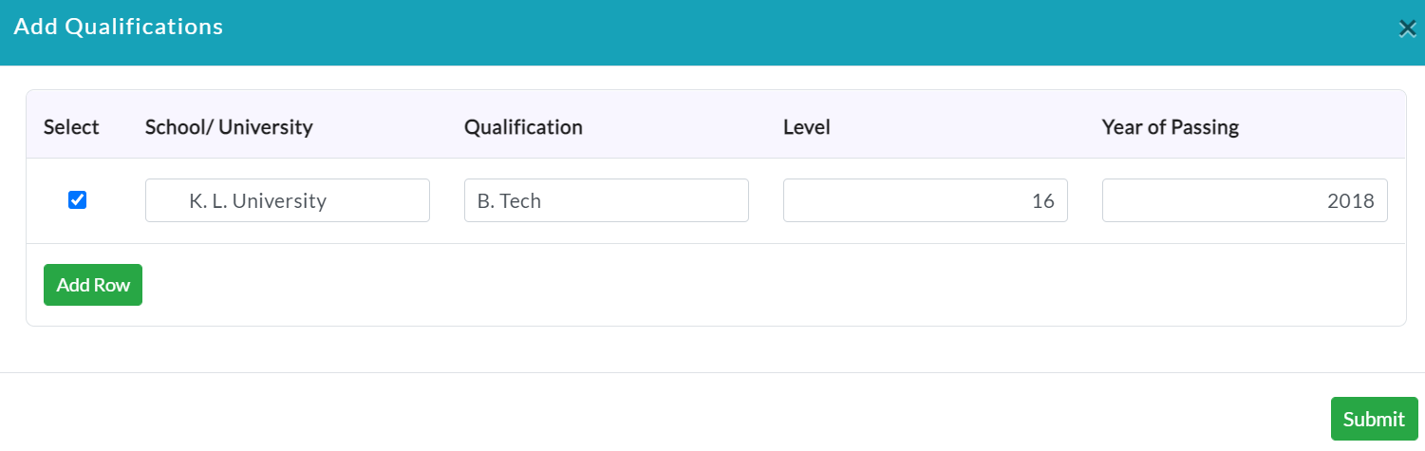Image resolution: width=1425 pixels, height=451 pixels.
Task: Add a new qualification row
Action: pyautogui.click(x=93, y=285)
